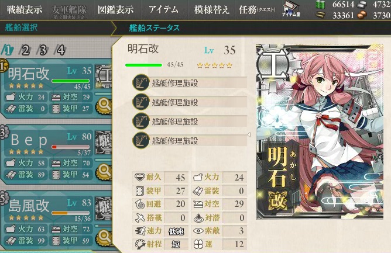
Task: Click the magnifier icon on 明石改's card
Action: click(104, 106)
